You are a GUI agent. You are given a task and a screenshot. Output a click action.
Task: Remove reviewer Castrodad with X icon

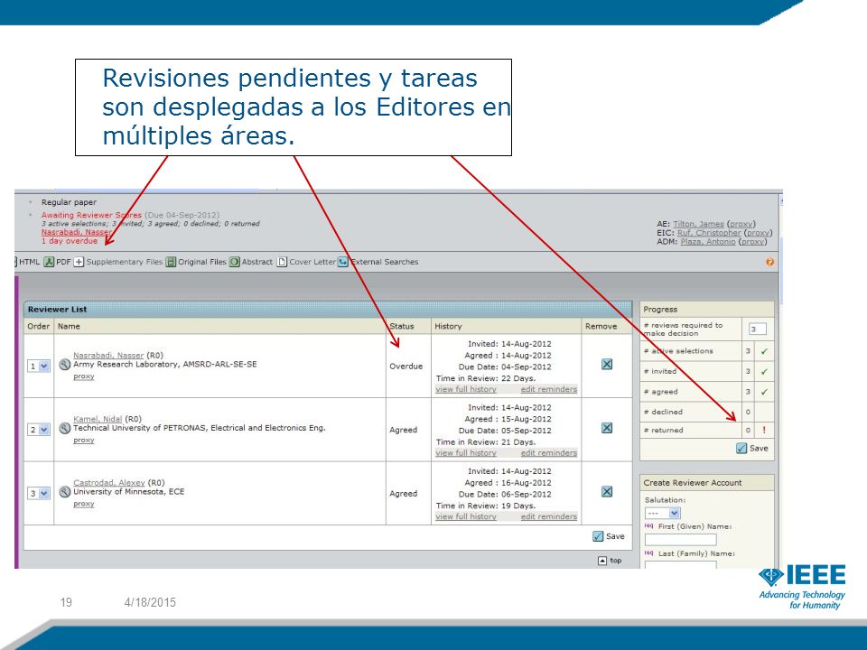point(607,491)
